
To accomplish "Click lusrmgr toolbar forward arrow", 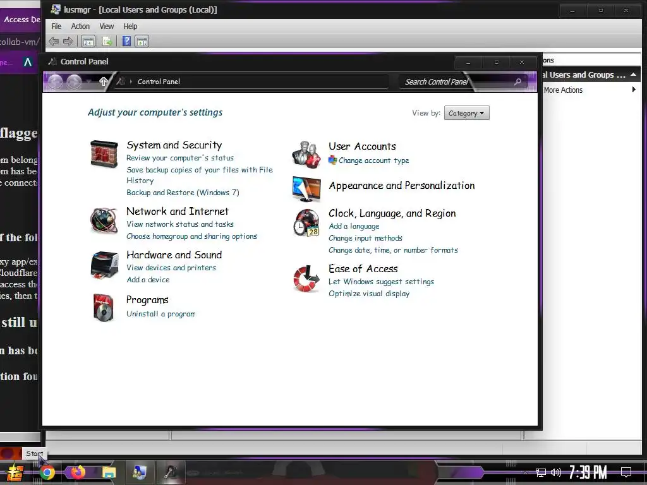I will tap(68, 41).
